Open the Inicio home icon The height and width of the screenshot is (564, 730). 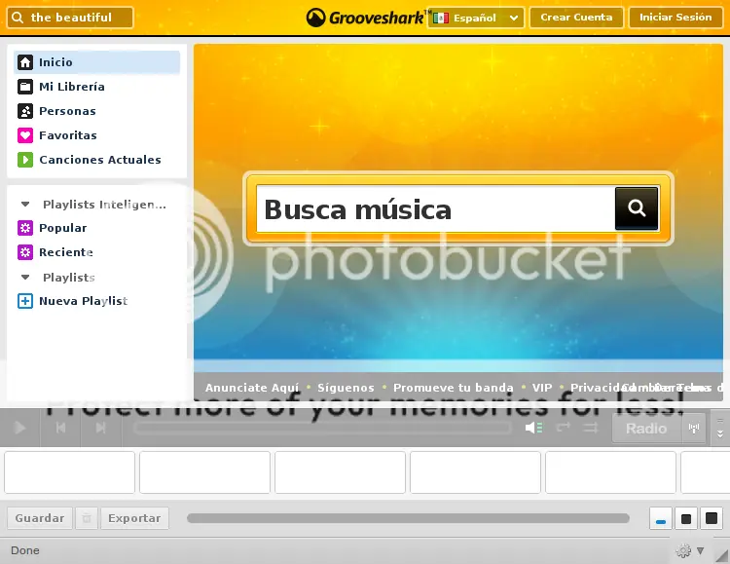[x=25, y=62]
